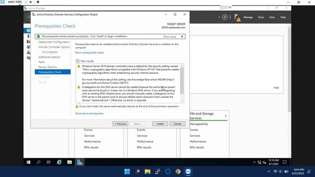Click the remote desktop app icon on host taskbar

pos(188,172)
